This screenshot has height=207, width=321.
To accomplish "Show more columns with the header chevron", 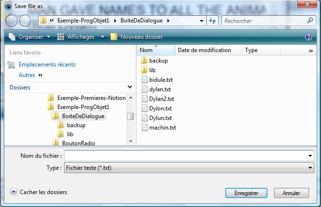I will (311, 51).
